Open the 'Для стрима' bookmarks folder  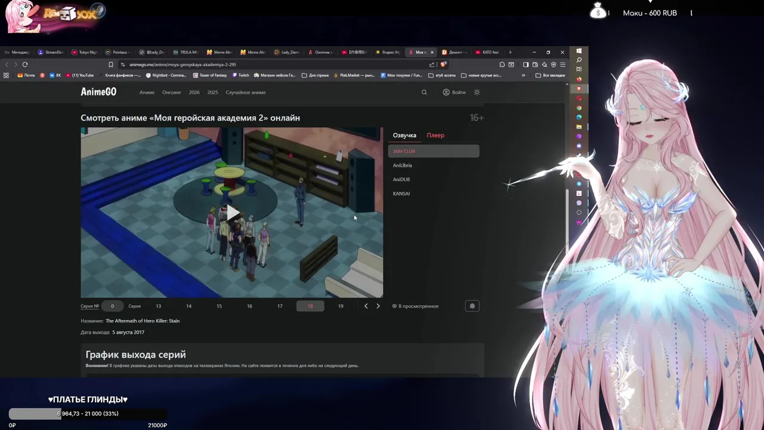point(315,75)
